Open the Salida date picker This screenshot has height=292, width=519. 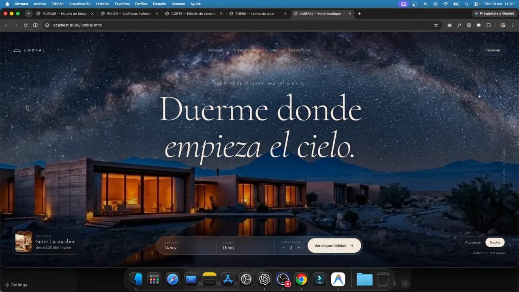tap(245, 245)
